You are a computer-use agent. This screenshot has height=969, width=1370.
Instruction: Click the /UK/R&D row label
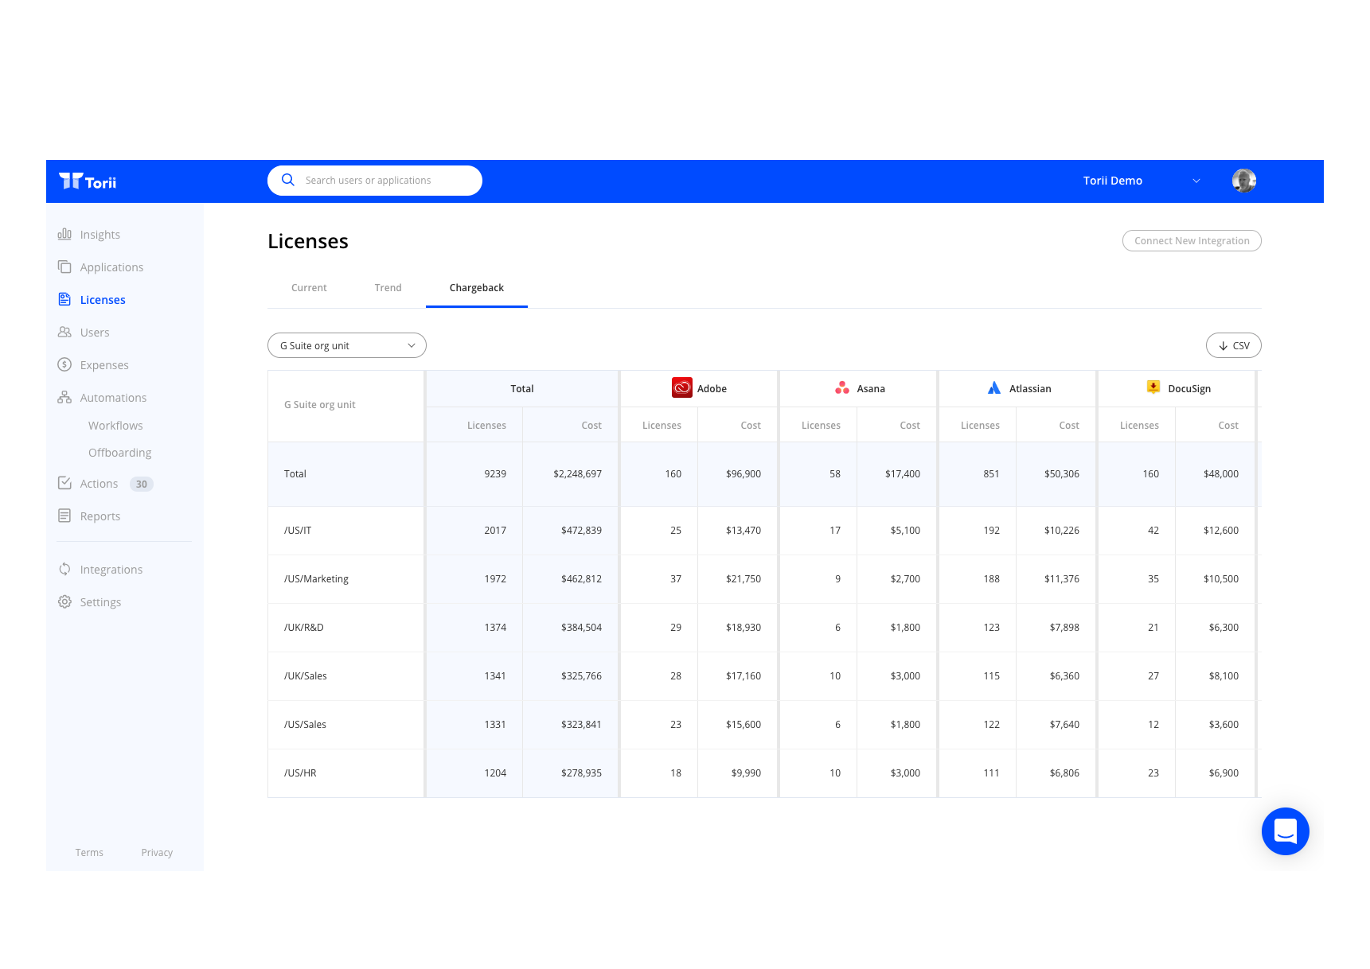tap(304, 628)
